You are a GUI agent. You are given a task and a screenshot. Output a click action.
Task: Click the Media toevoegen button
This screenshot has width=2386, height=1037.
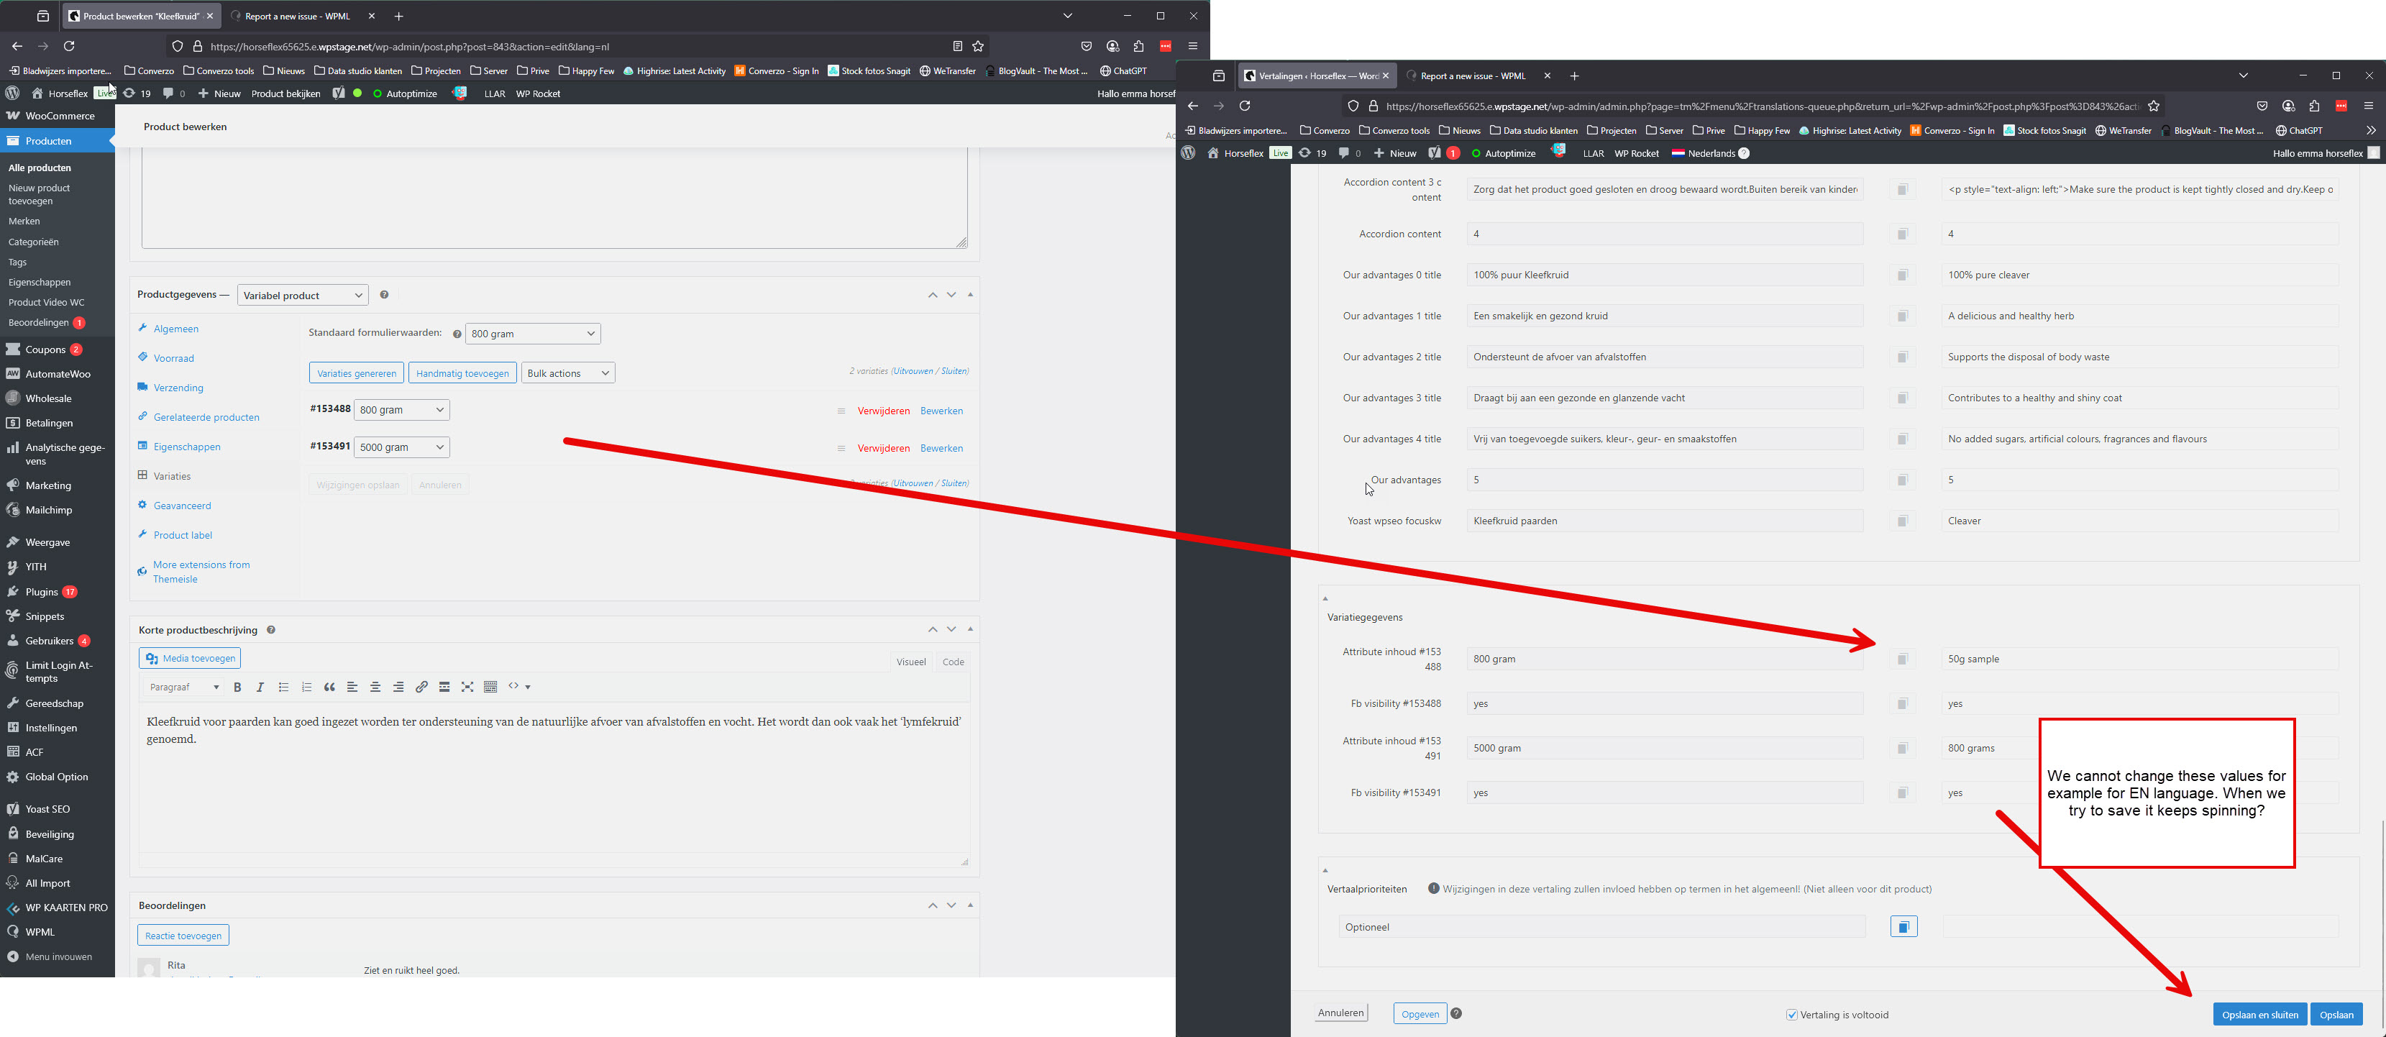point(190,658)
